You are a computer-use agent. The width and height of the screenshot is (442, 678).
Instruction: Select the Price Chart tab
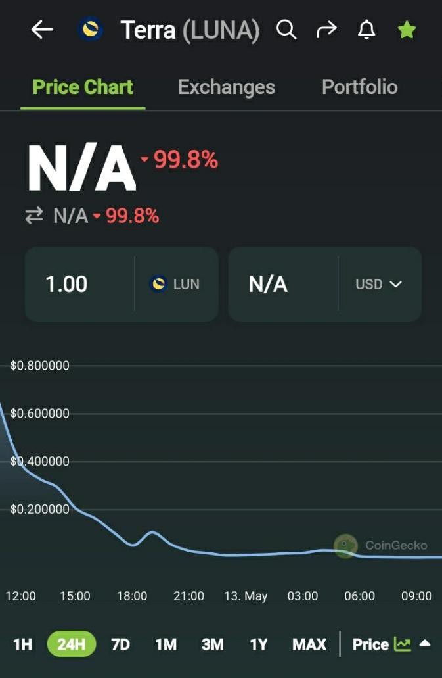click(x=83, y=87)
